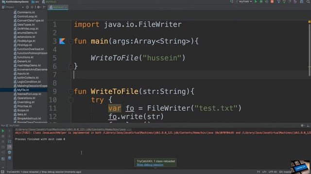Screen dimensions: 311x174
Task: Build the project from the top toolbar
Action: point(232,2)
